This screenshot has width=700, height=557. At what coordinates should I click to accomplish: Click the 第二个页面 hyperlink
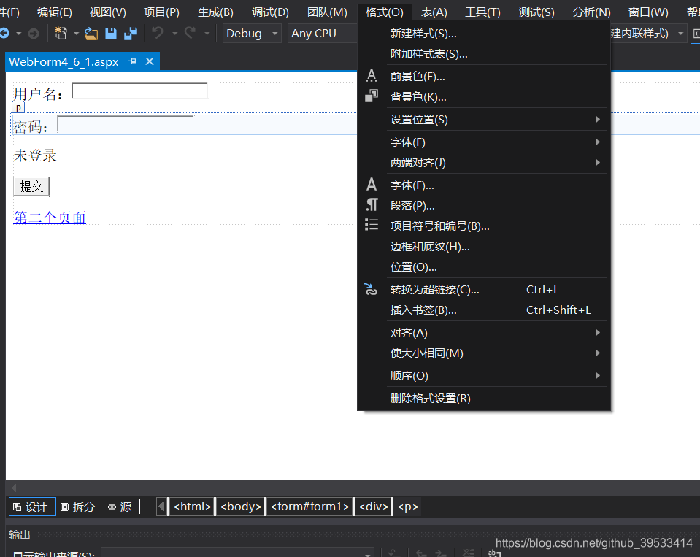click(50, 218)
